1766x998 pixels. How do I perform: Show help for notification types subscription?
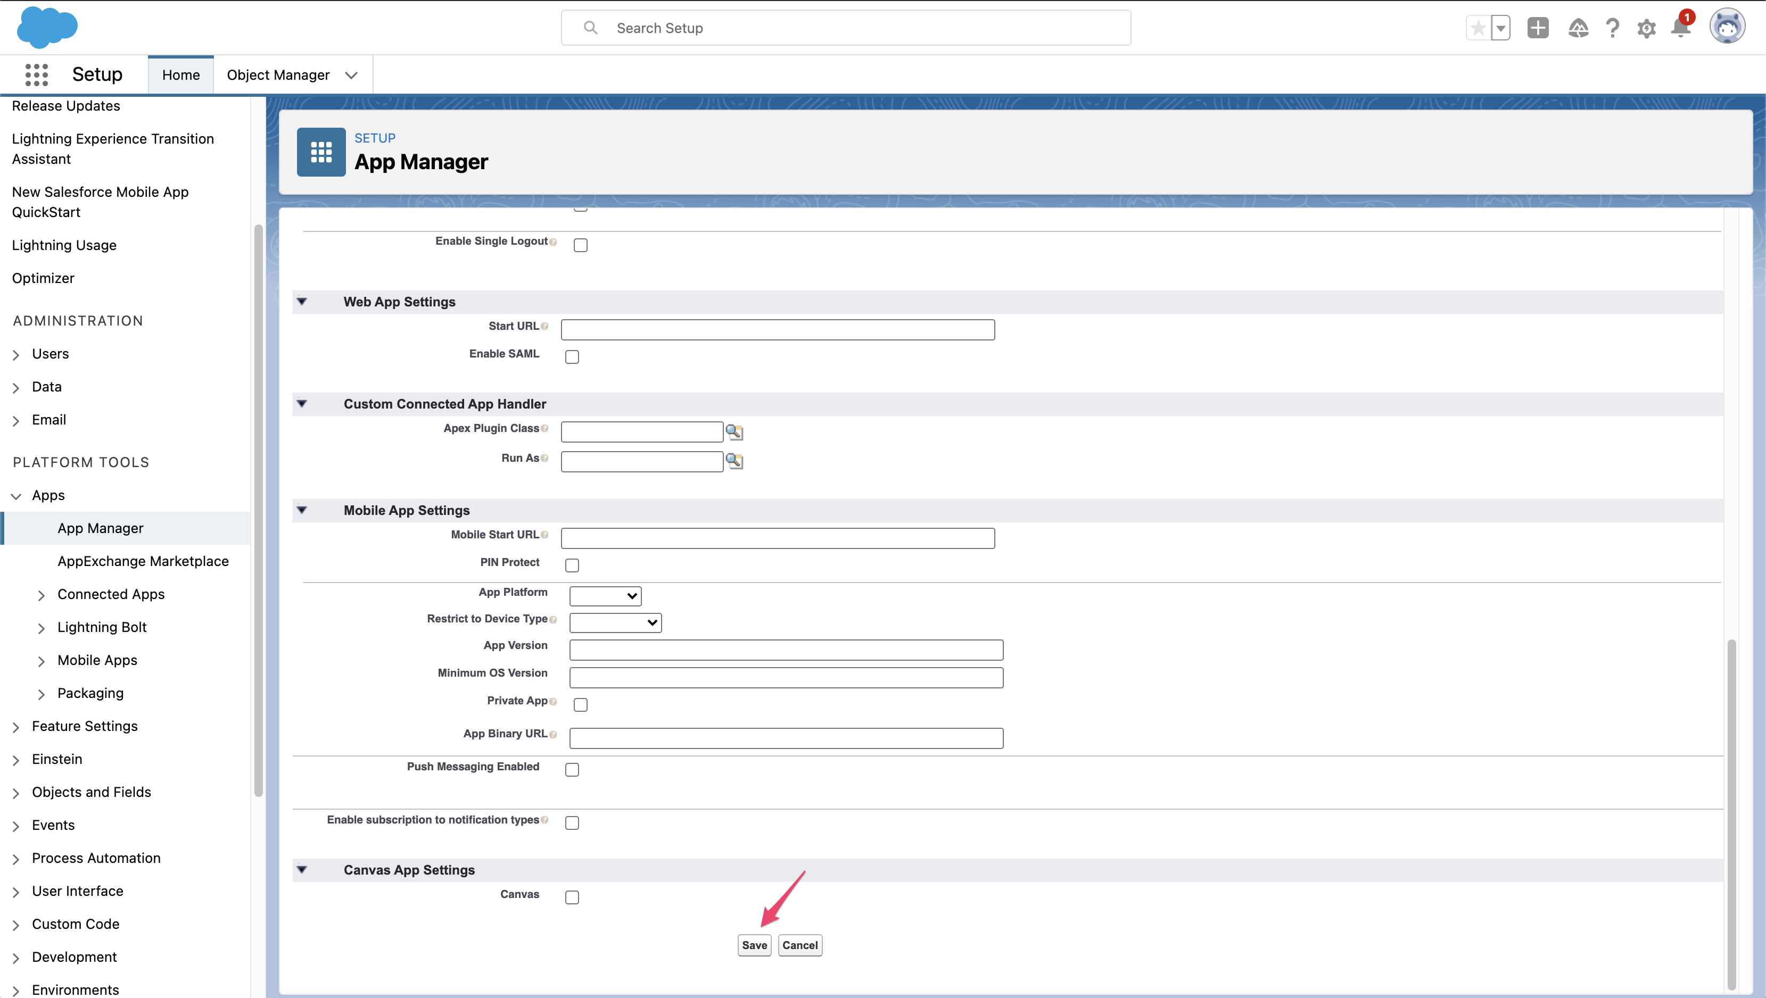coord(544,820)
